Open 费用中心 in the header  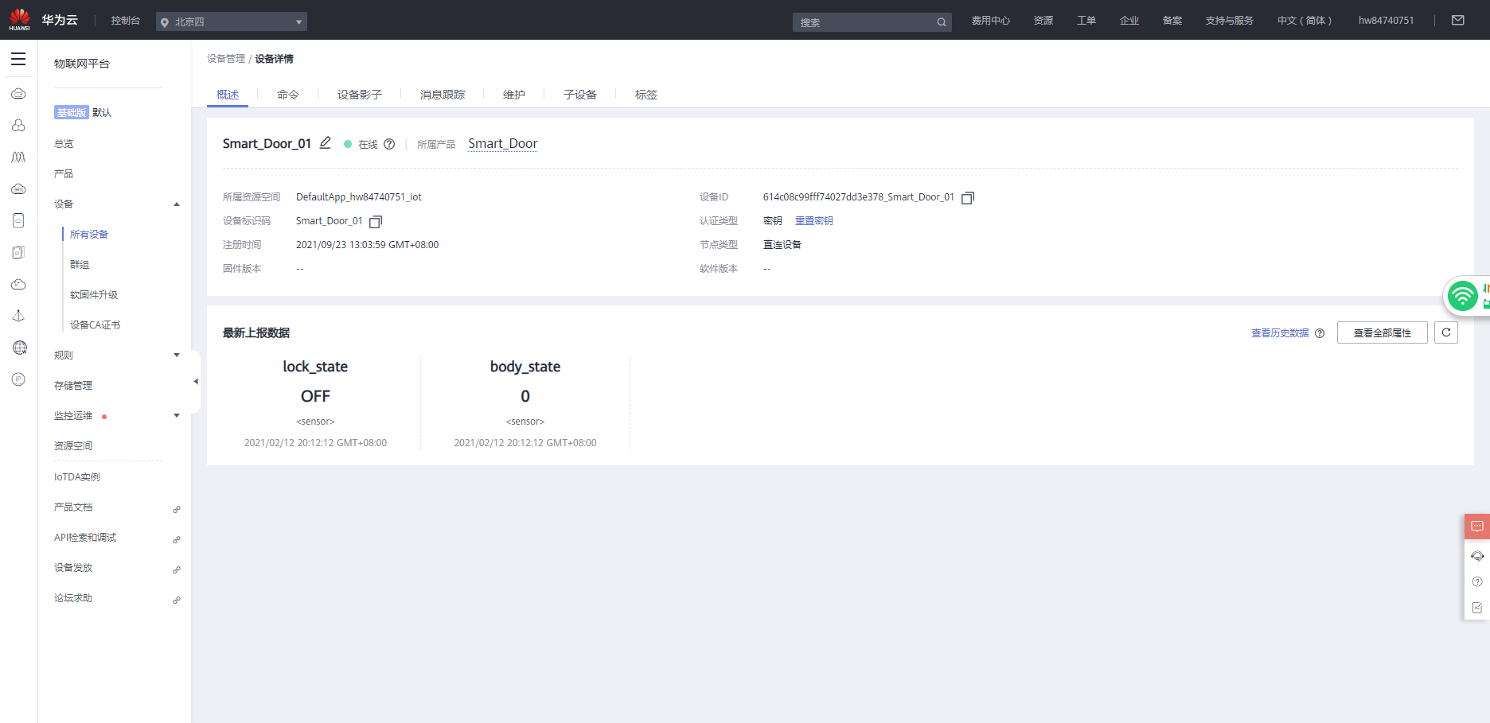click(991, 21)
